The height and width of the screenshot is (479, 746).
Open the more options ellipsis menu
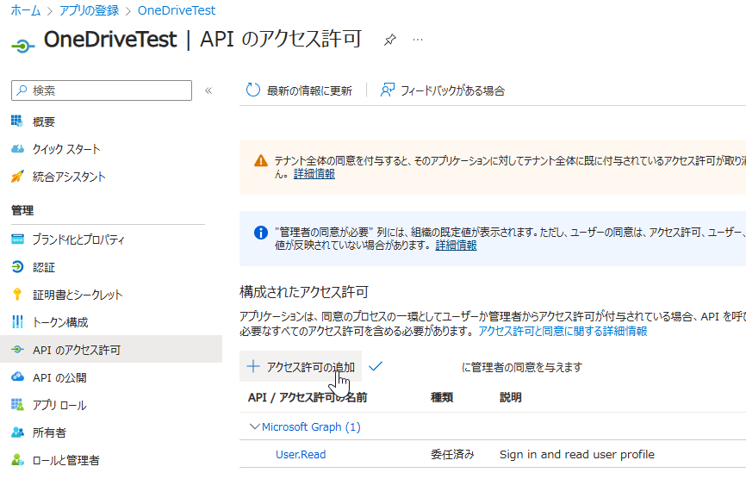(x=418, y=40)
